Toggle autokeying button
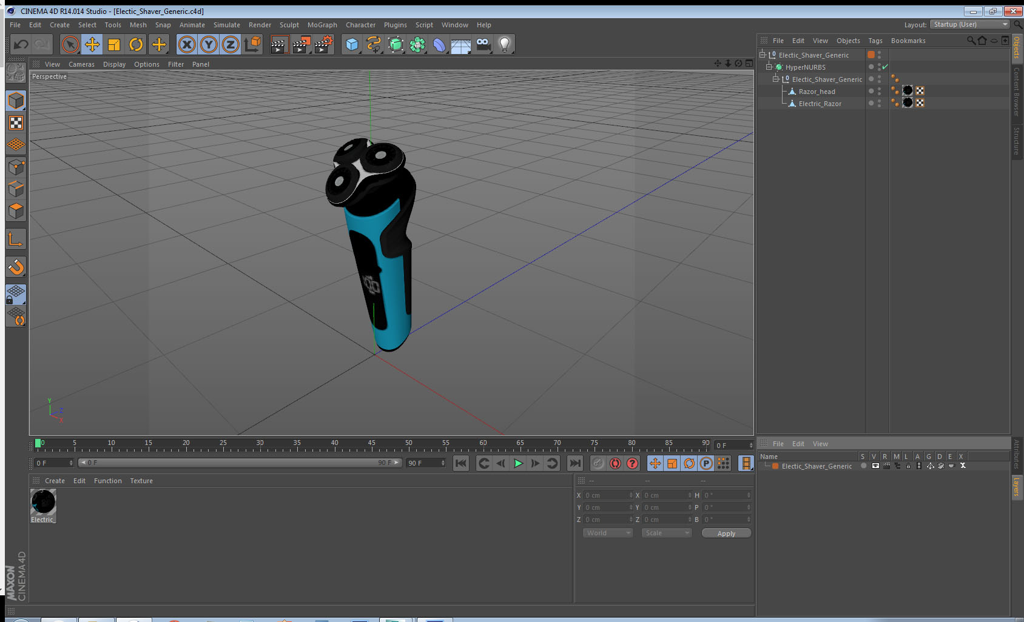The height and width of the screenshot is (622, 1024). 615,463
